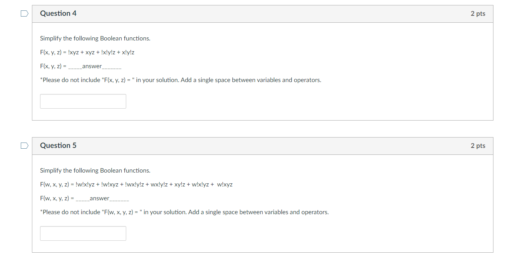
Task: Toggle the question marker next to Question 5 header
Action: coord(24,145)
